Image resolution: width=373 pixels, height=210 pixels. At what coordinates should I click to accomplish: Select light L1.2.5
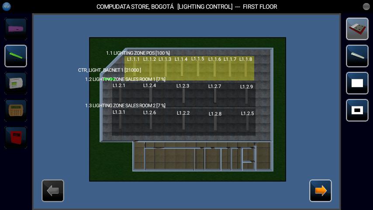point(247,113)
